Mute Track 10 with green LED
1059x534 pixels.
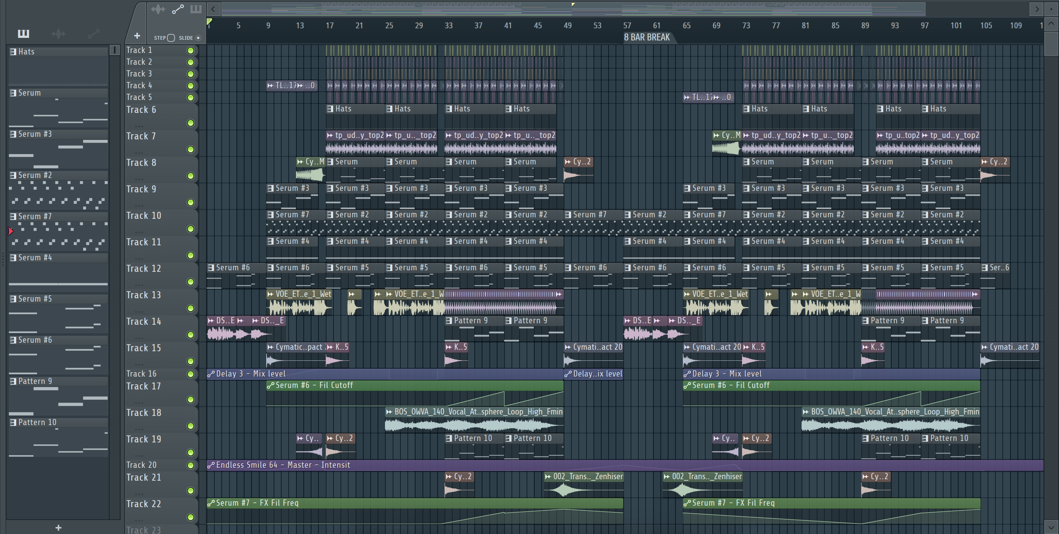coord(190,229)
